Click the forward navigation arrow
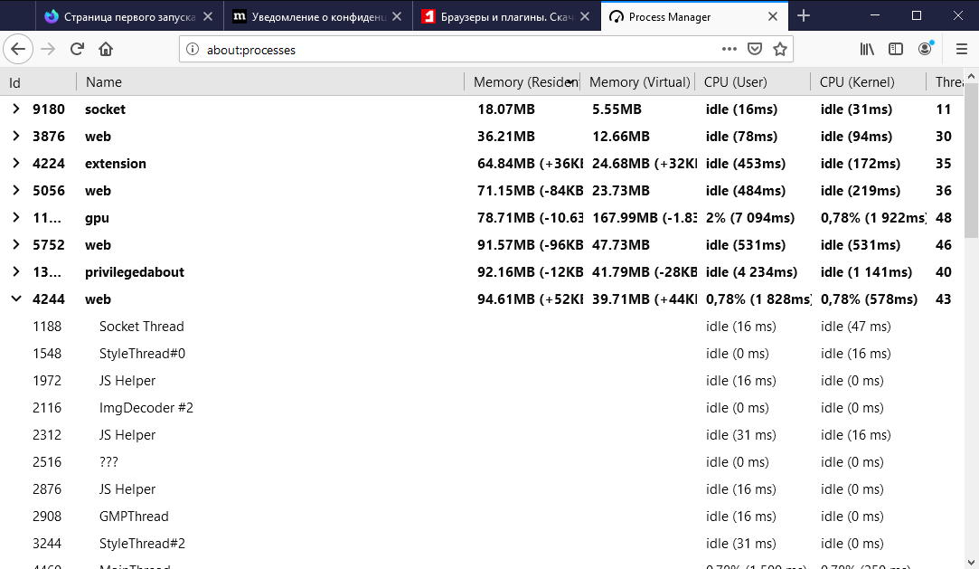The image size is (979, 569). [x=48, y=49]
